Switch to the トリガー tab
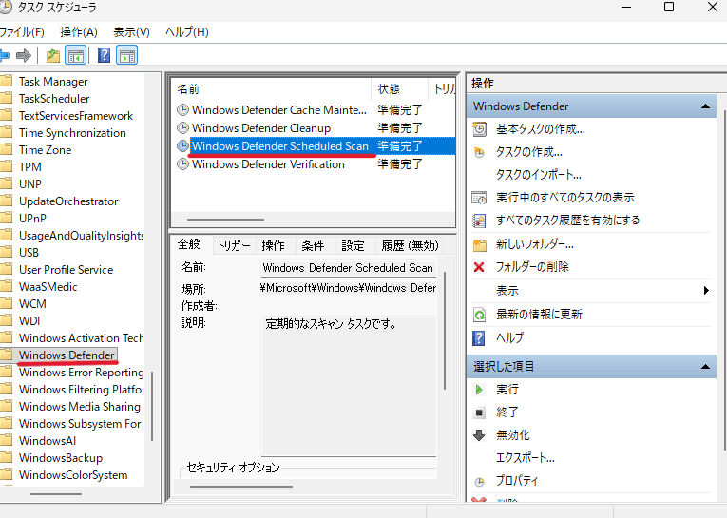Screen dimensions: 727x518 tap(234, 246)
